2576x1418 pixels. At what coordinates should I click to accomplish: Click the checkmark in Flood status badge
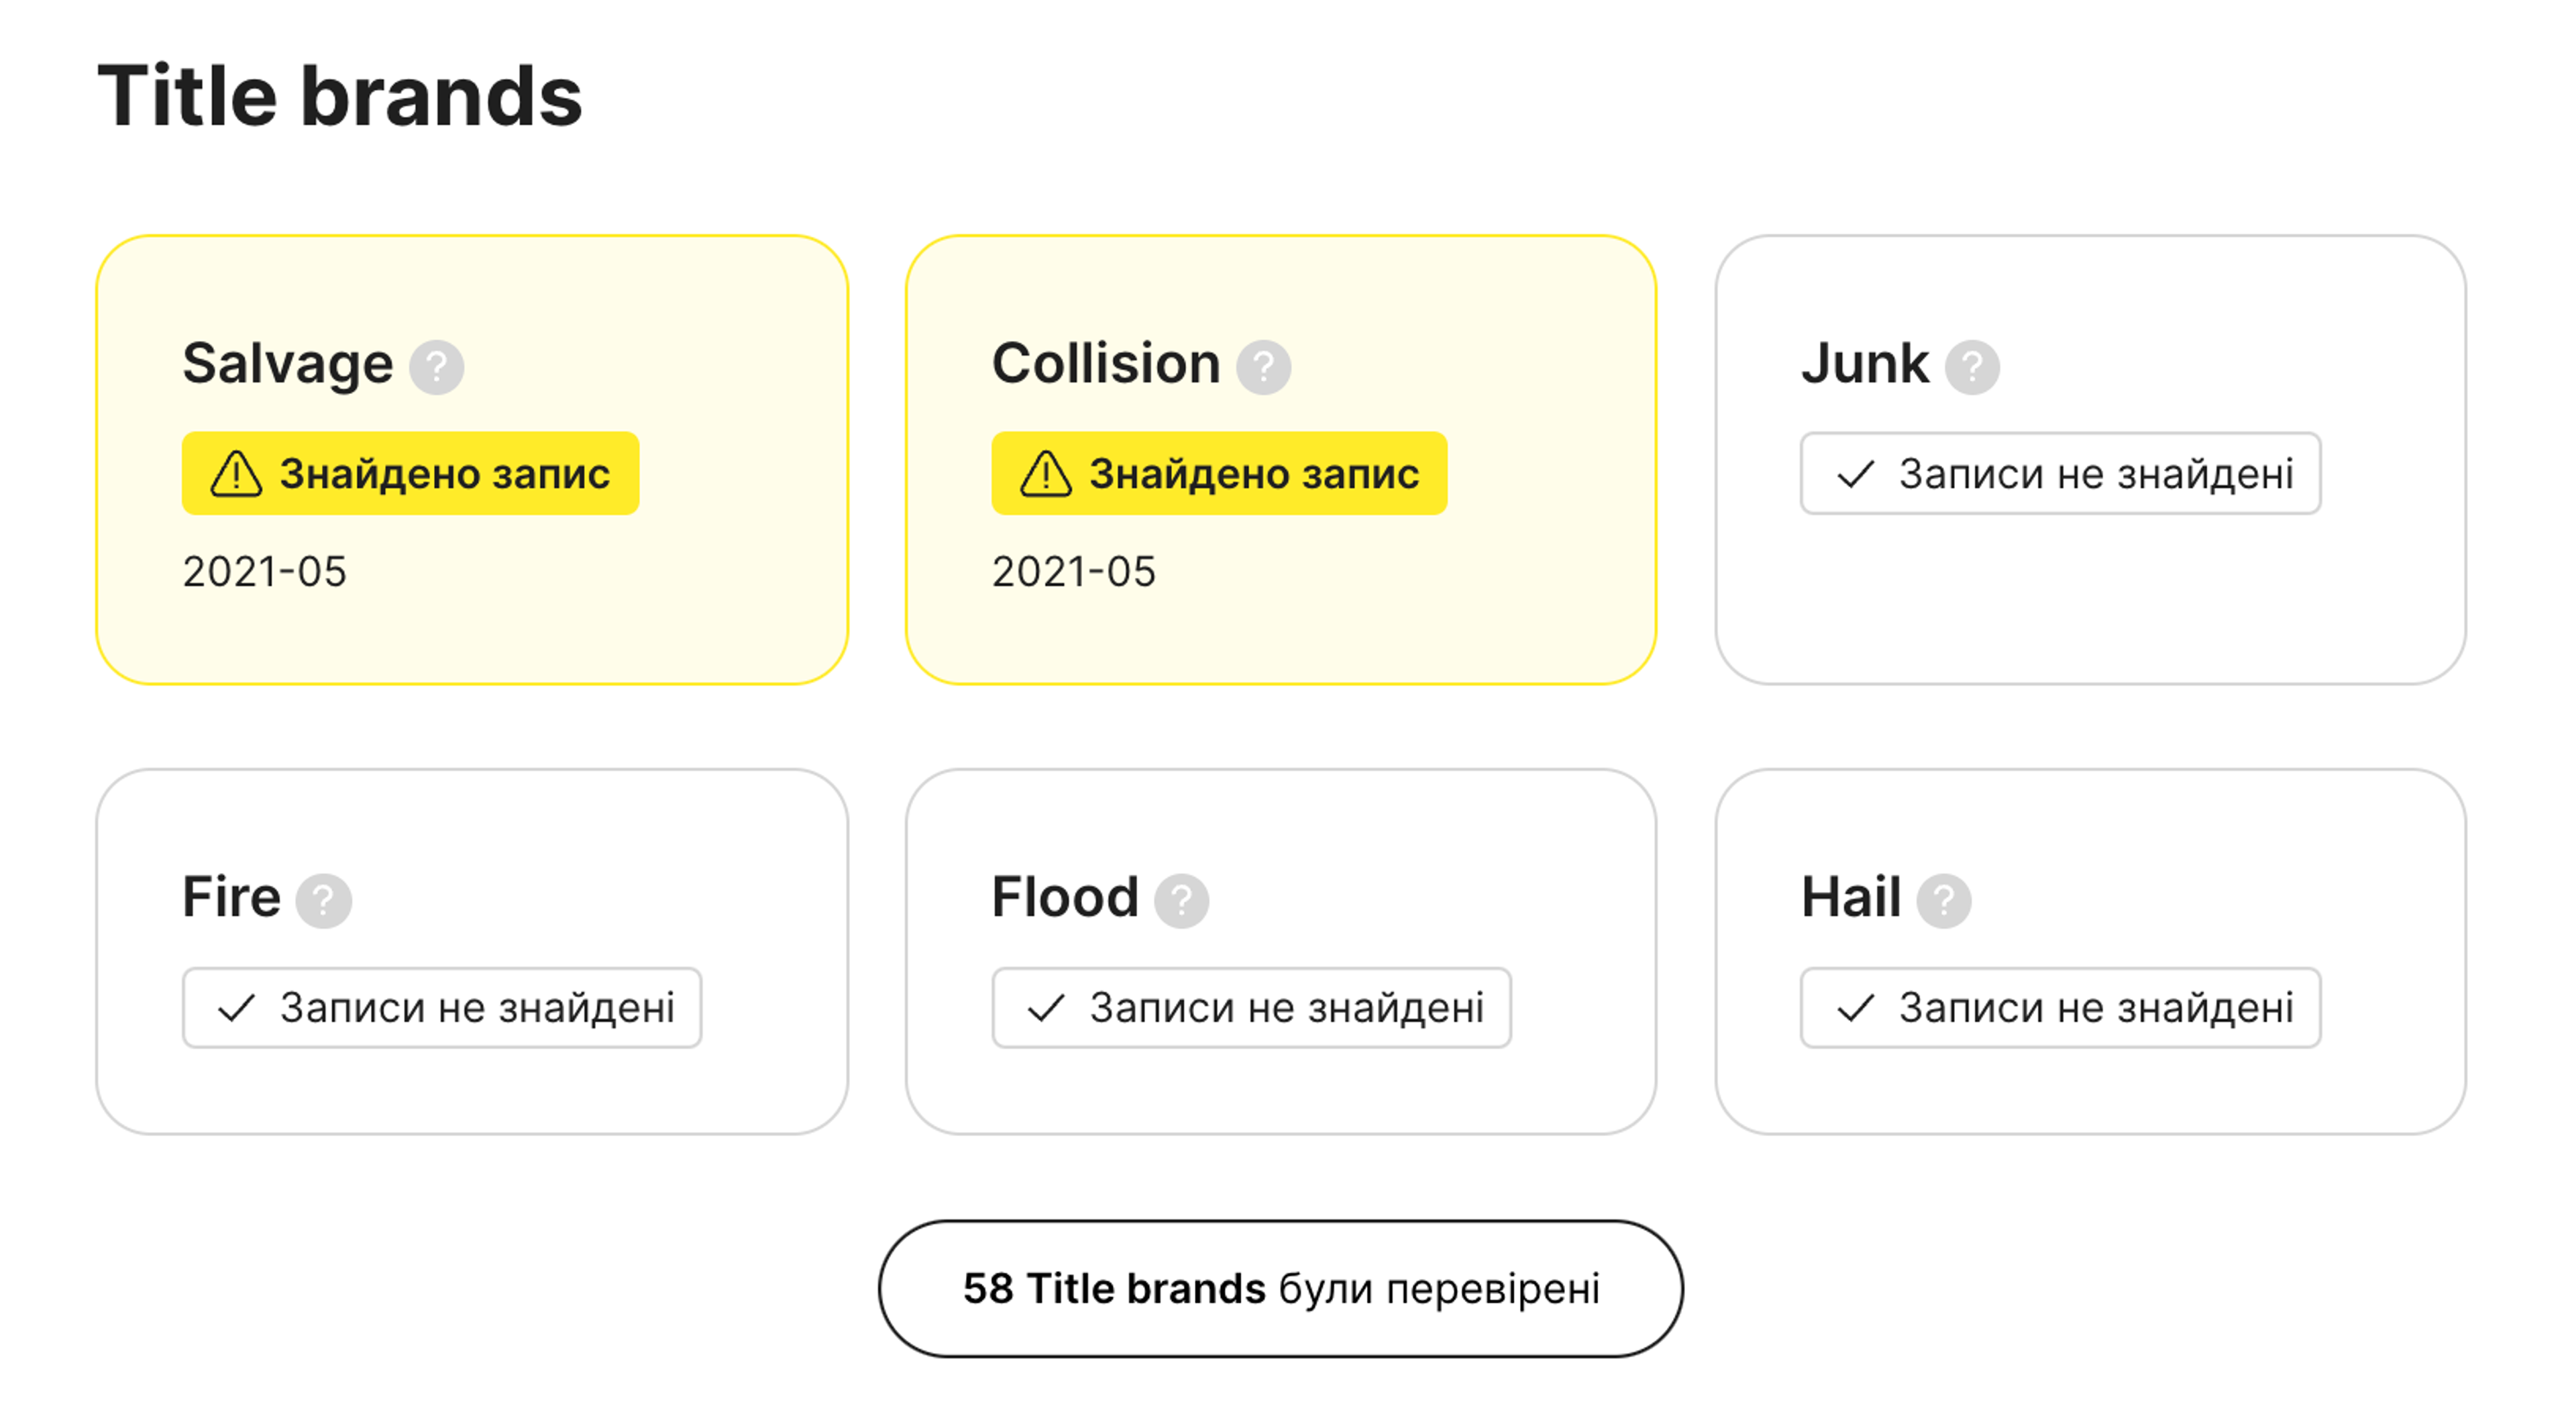[1046, 1008]
